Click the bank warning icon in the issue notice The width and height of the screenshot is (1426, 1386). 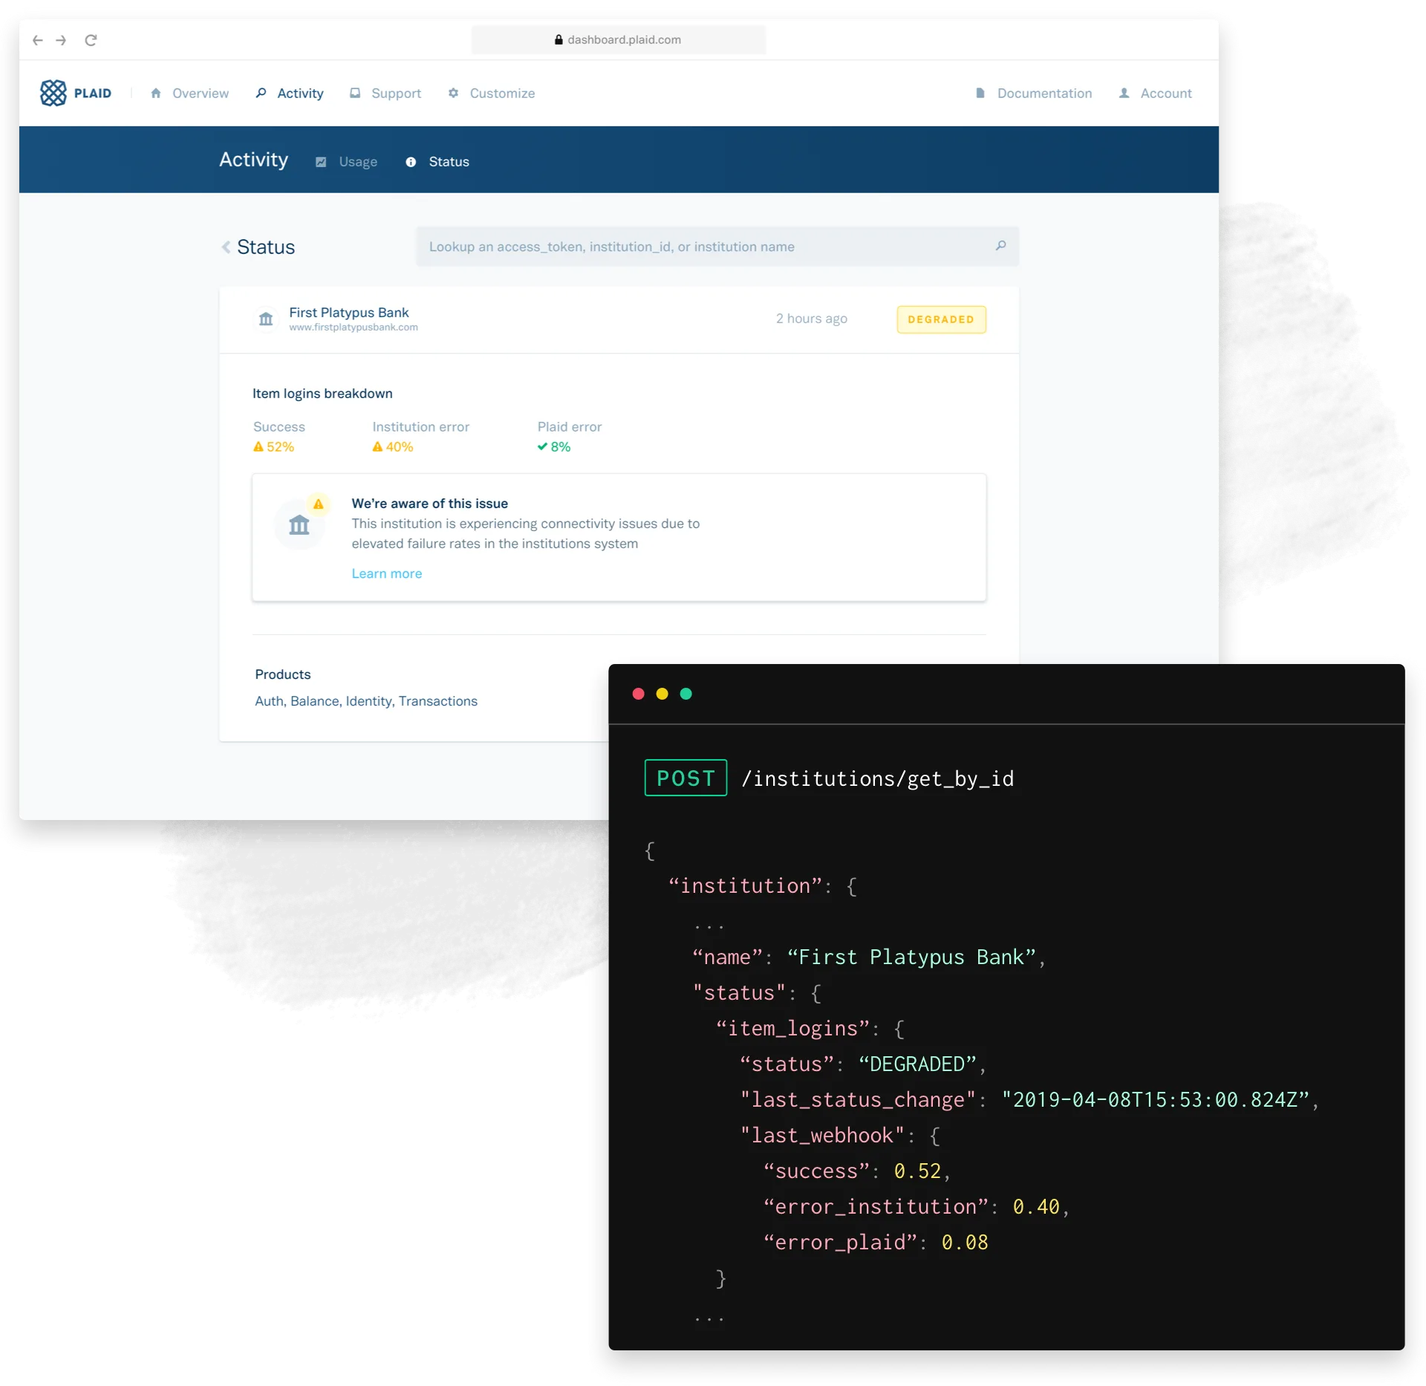click(299, 524)
